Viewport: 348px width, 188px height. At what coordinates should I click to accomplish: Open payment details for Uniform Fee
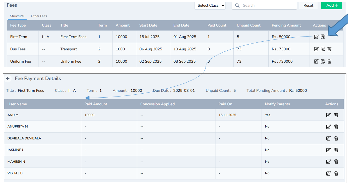click(323, 61)
